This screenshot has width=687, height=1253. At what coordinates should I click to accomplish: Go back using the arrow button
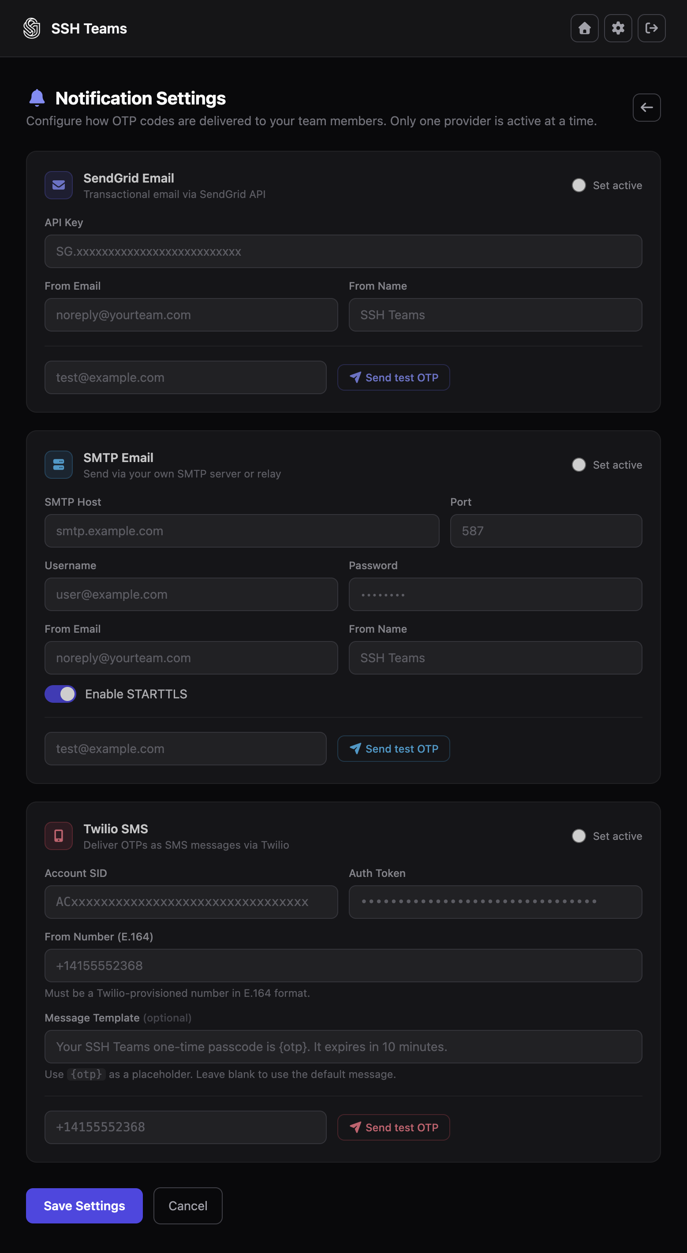point(646,108)
